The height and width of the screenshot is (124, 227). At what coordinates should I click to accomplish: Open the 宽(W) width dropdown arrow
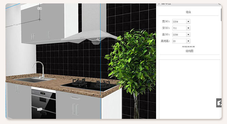tap(188, 21)
